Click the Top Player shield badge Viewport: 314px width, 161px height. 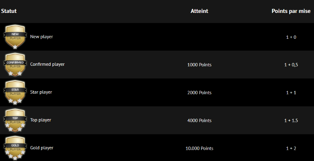[15, 120]
